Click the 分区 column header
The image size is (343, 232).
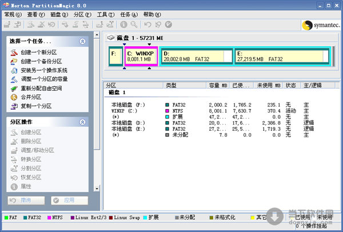133,85
